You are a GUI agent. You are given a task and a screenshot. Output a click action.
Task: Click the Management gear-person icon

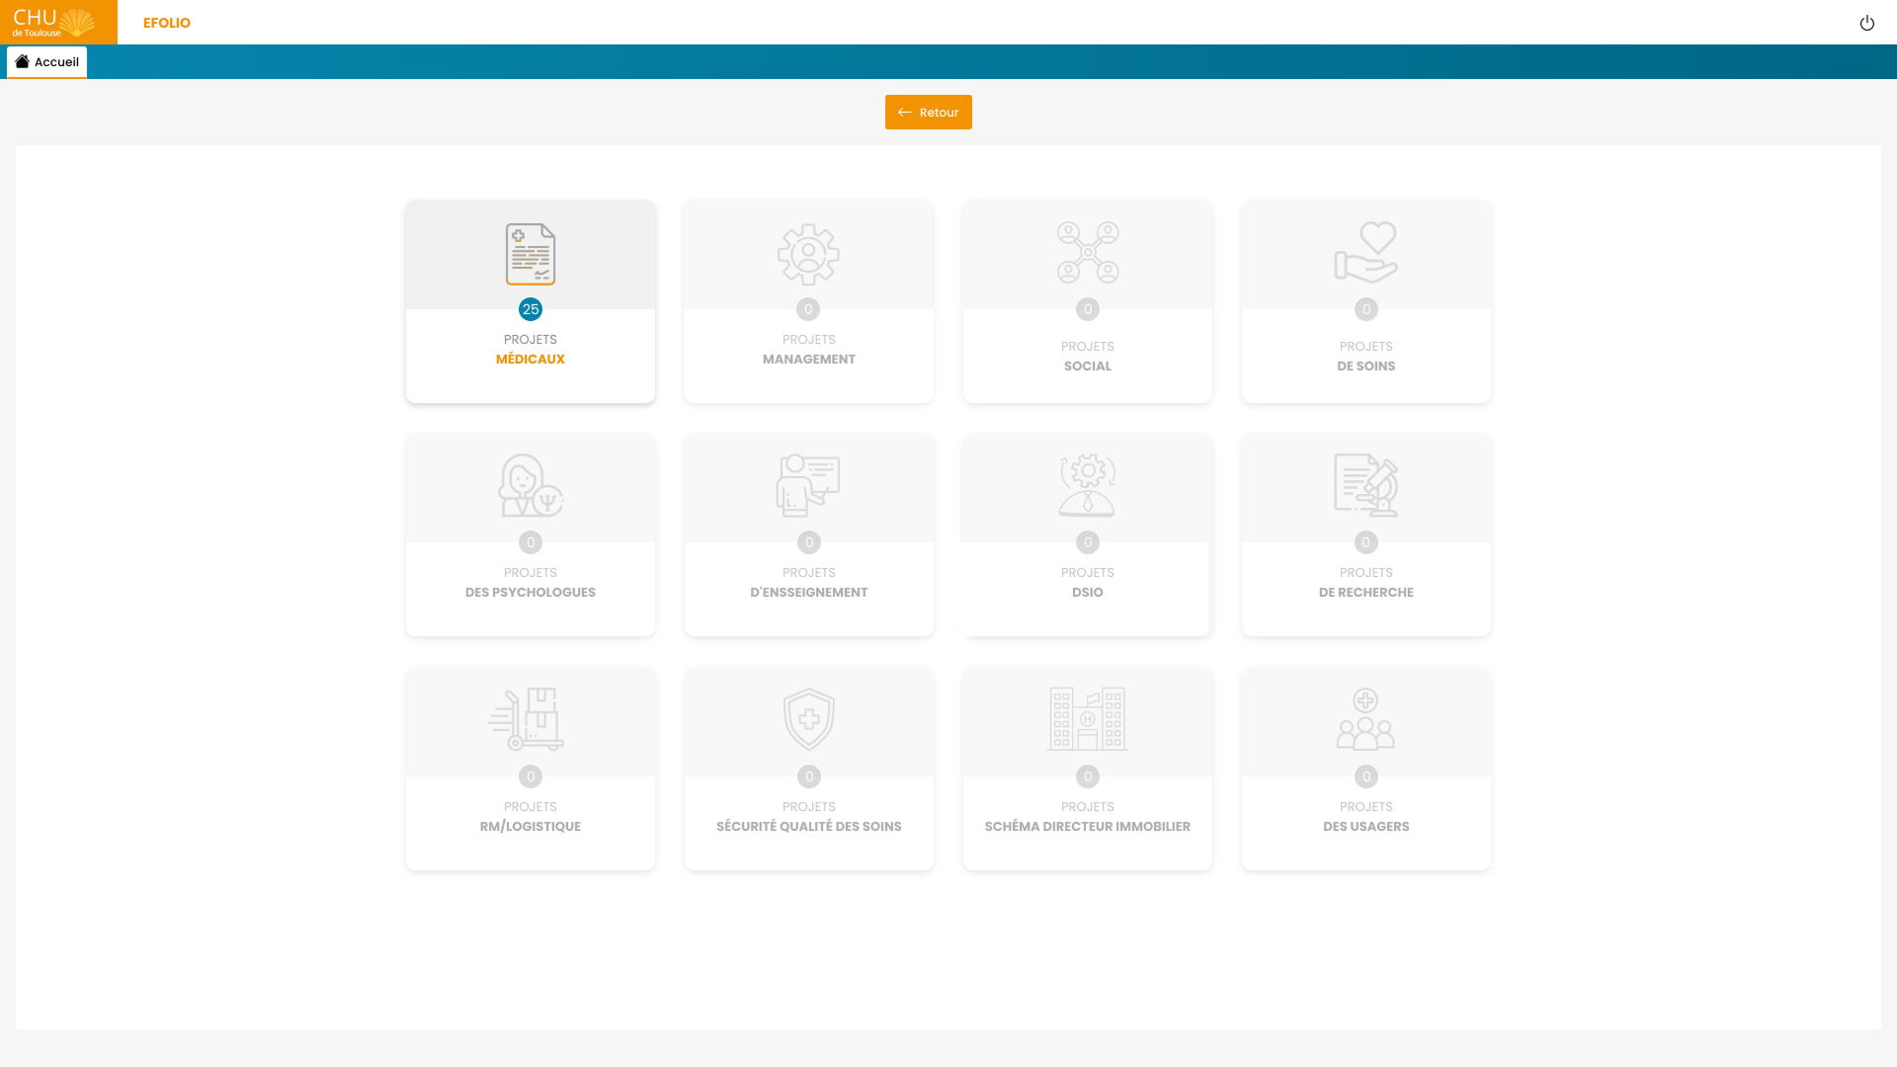coord(808,254)
